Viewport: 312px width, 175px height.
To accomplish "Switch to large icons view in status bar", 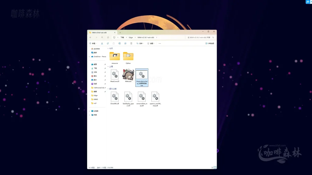I will pyautogui.click(x=215, y=167).
